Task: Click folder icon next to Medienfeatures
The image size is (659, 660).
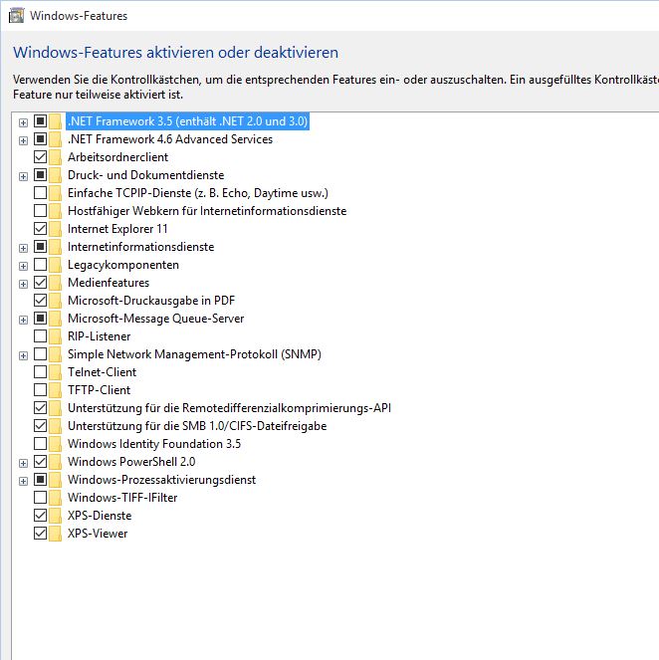Action: pyautogui.click(x=55, y=283)
